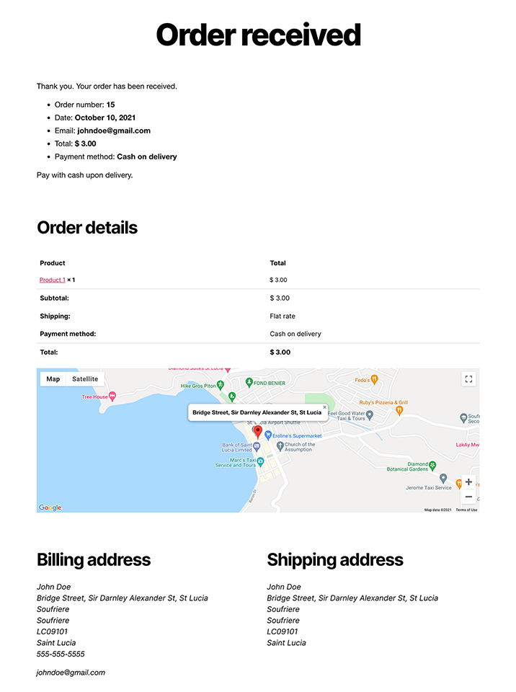
Task: Click Ruby's Pizzeria & Grill marker
Action: [399, 410]
